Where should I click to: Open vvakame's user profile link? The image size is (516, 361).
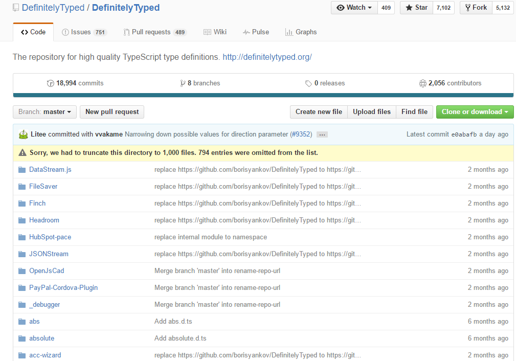pos(109,134)
